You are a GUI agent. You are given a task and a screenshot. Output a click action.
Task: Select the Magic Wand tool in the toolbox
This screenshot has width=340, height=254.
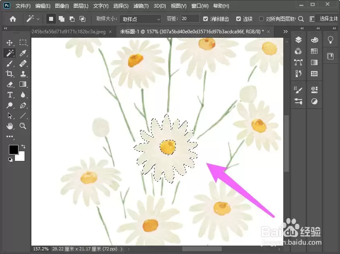click(x=10, y=53)
